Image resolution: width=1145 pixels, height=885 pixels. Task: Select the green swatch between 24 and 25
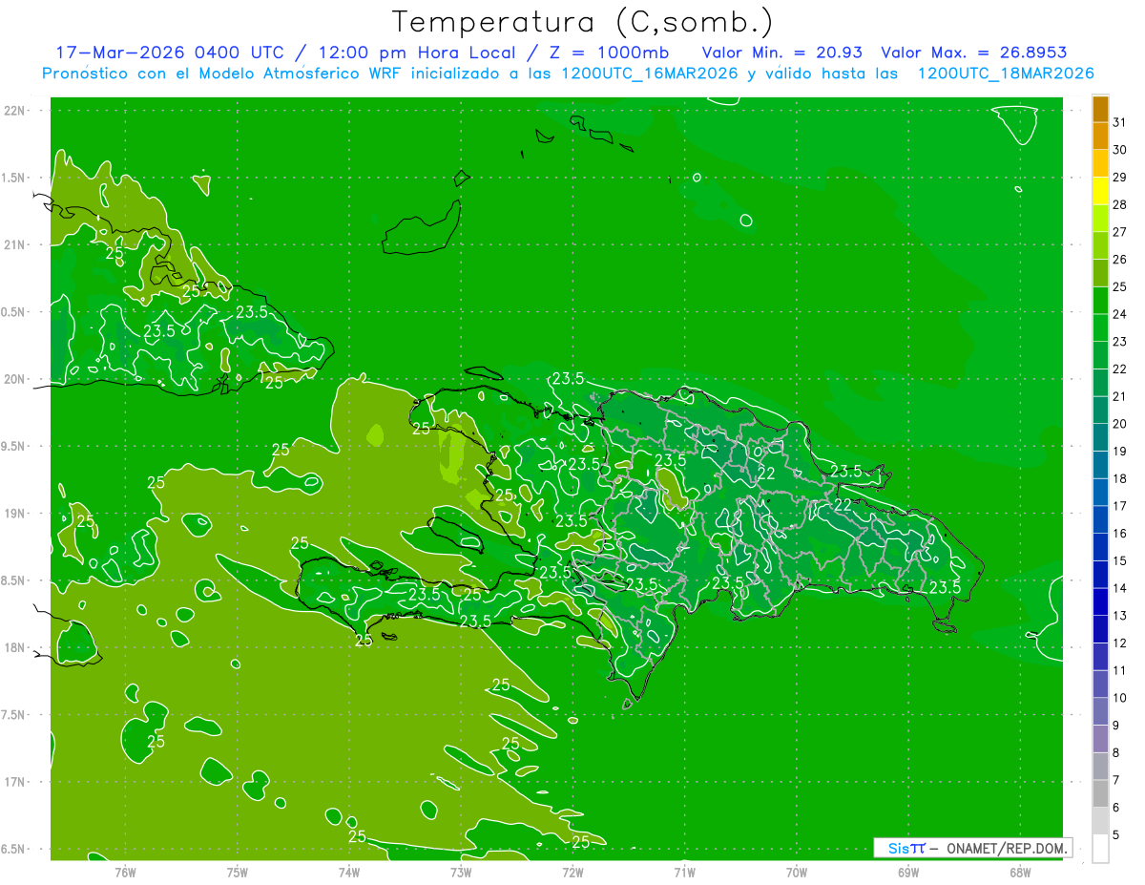point(1100,301)
